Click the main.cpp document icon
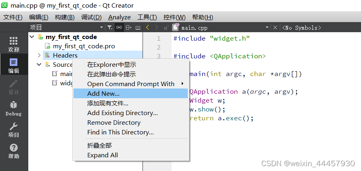Viewport: 361px width, 171px height. tap(176, 27)
